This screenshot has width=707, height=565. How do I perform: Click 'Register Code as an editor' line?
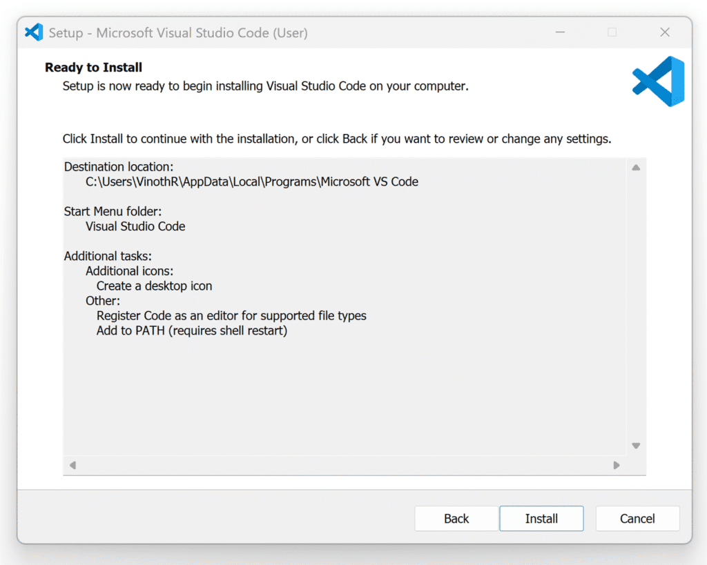(231, 316)
